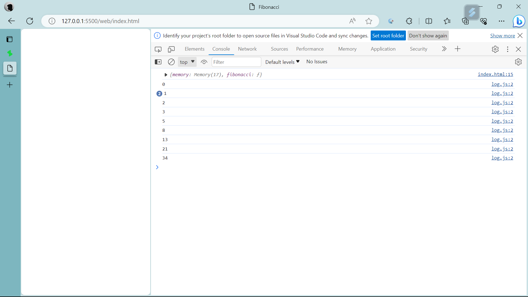Open the Copilot icon left of Extensions
The height and width of the screenshot is (297, 528).
point(391,21)
